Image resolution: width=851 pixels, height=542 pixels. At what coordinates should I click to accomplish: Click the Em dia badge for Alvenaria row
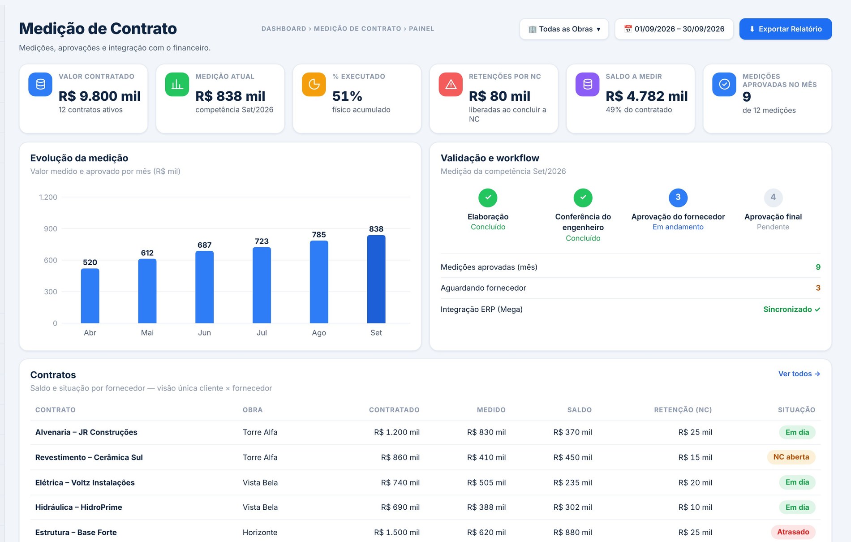[797, 432]
